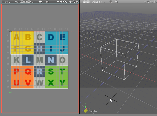Click the XYZ axis gizmo in perspective view
Image resolution: width=157 pixels, height=116 pixels.
point(86,109)
